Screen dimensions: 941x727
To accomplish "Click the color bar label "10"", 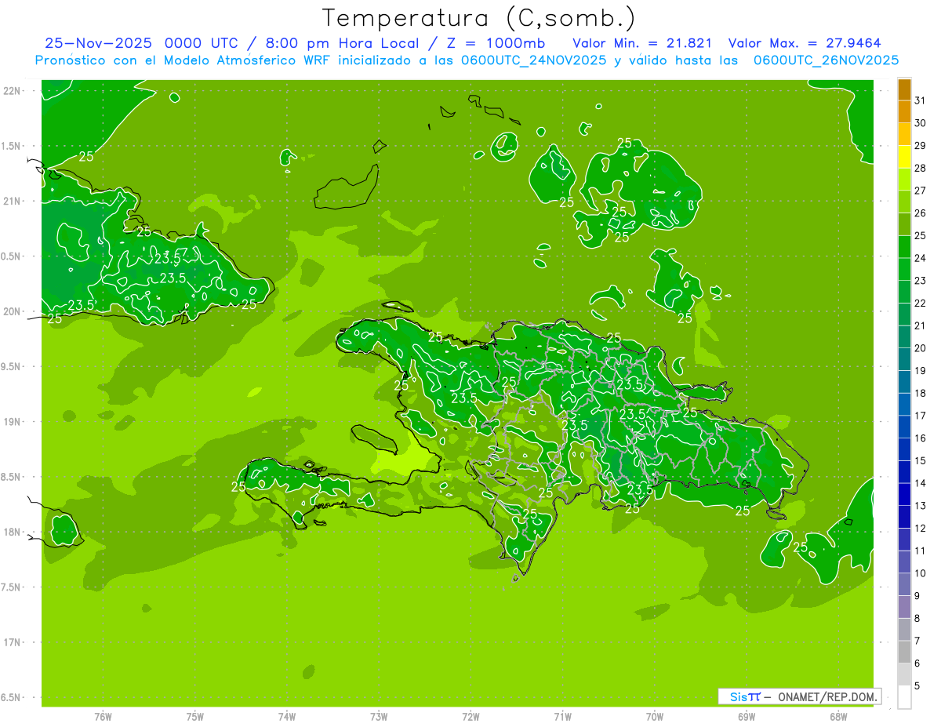I will tap(921, 573).
